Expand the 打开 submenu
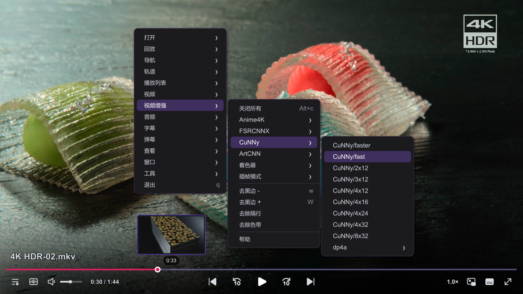The width and height of the screenshot is (523, 294). tap(180, 38)
